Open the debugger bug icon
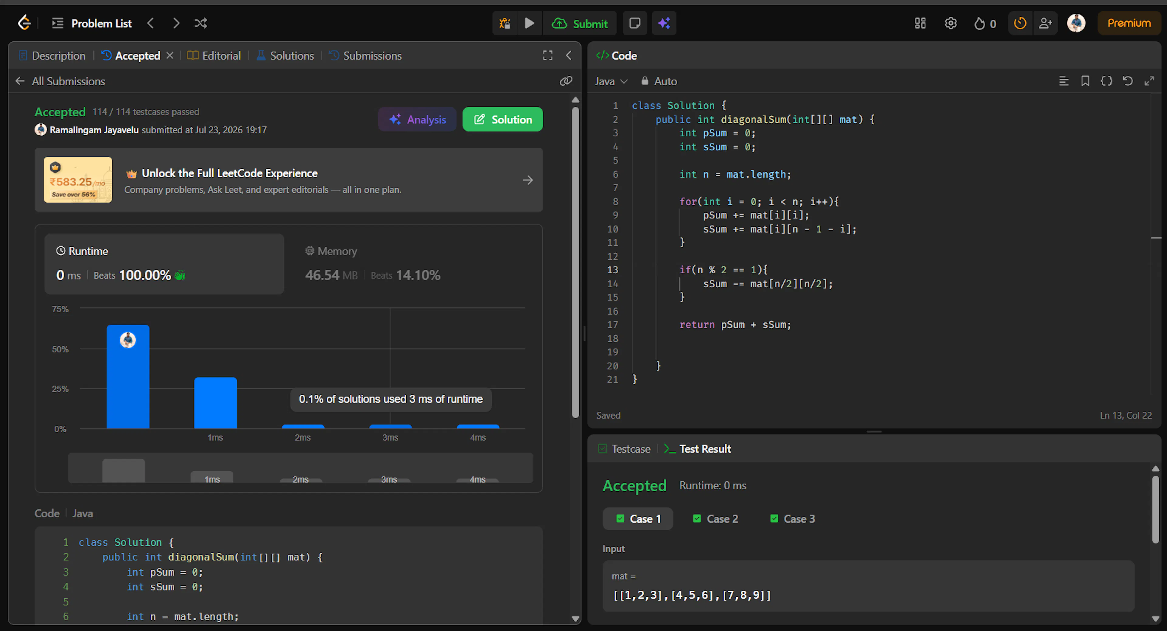The image size is (1167, 631). [x=504, y=23]
